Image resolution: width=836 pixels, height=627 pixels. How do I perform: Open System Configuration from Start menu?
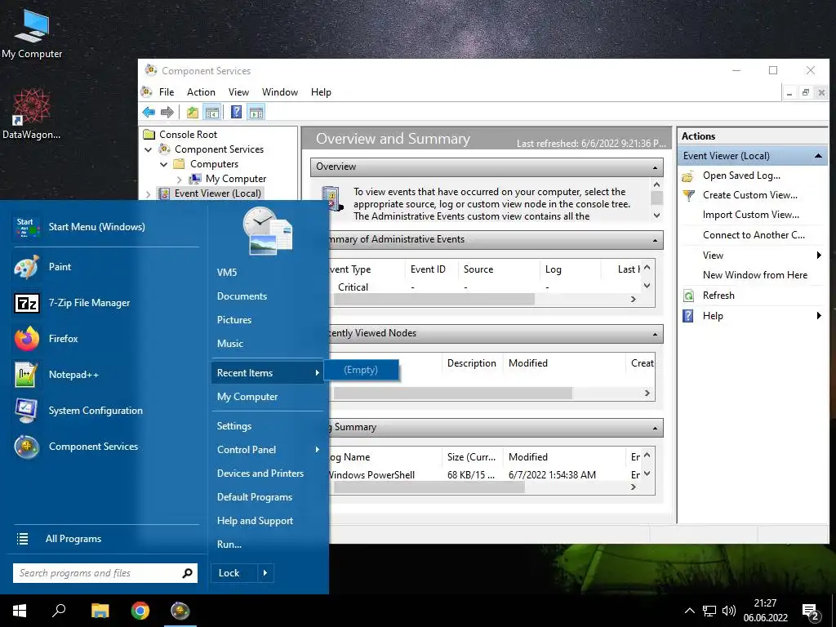click(x=104, y=410)
